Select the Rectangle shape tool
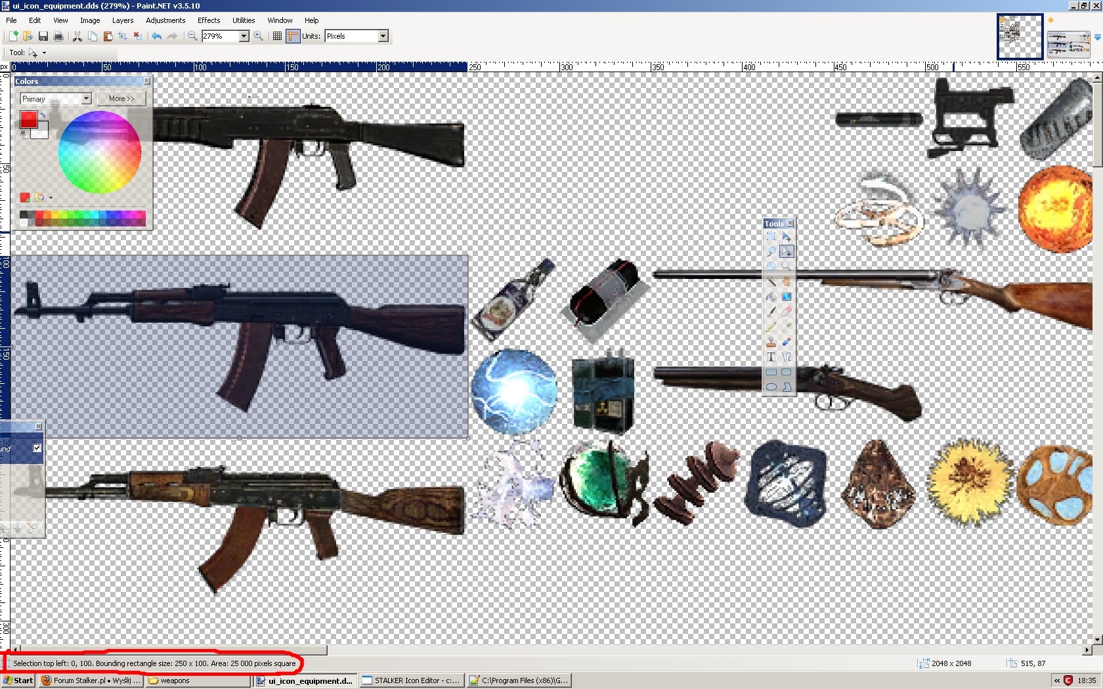Viewport: 1103px width, 689px height. 771,372
